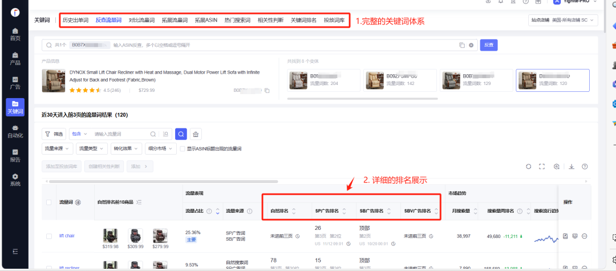Type in the 请输入流量词 search field
The image size is (616, 271).
(120, 134)
